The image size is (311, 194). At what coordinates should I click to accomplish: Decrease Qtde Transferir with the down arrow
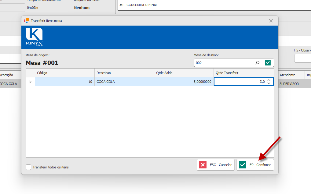pos(269,83)
